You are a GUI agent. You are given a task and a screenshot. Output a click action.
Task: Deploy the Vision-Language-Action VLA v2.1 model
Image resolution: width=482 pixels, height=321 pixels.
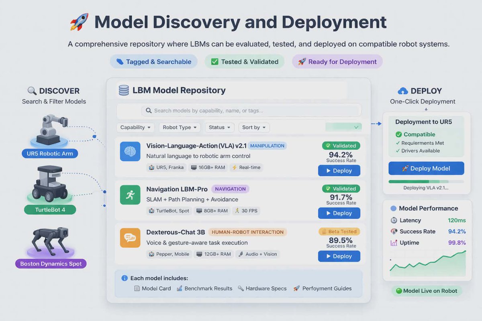coord(339,171)
